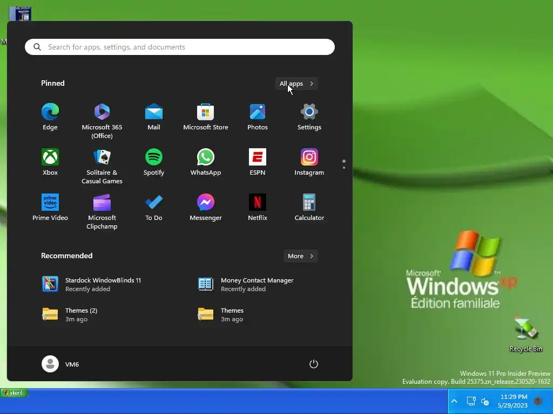Open Settings from pinned apps
This screenshot has width=553, height=414.
click(x=309, y=117)
